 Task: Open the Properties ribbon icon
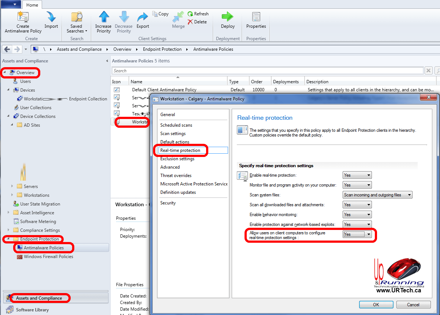(x=256, y=18)
